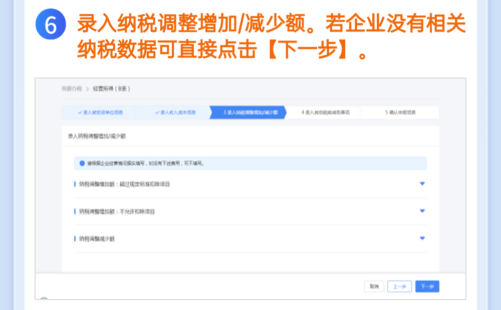Expand 不允许扣除项目 using its blue arrow

(x=422, y=211)
